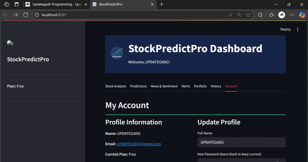Reload the localhost page
This screenshot has height=162, width=308.
(x=26, y=15)
